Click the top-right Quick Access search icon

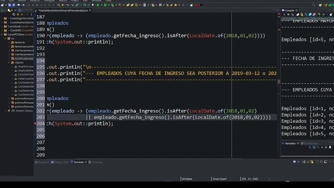pos(314,5)
